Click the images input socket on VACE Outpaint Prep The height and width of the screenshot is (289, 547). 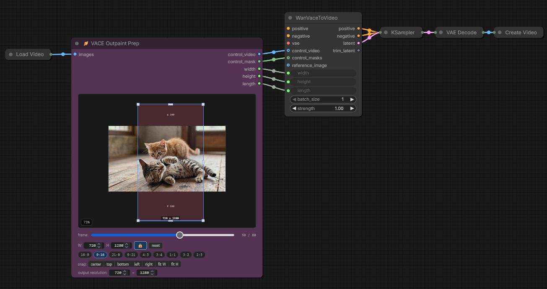75,54
